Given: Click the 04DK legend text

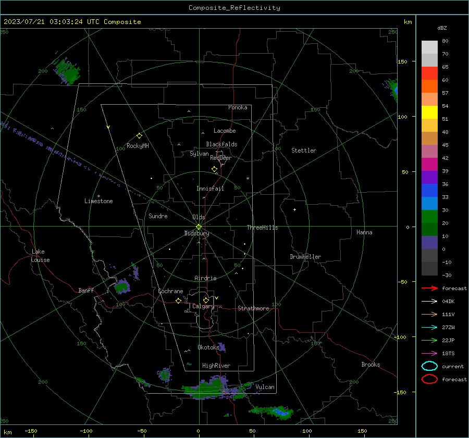Looking at the screenshot, I should click(x=448, y=301).
